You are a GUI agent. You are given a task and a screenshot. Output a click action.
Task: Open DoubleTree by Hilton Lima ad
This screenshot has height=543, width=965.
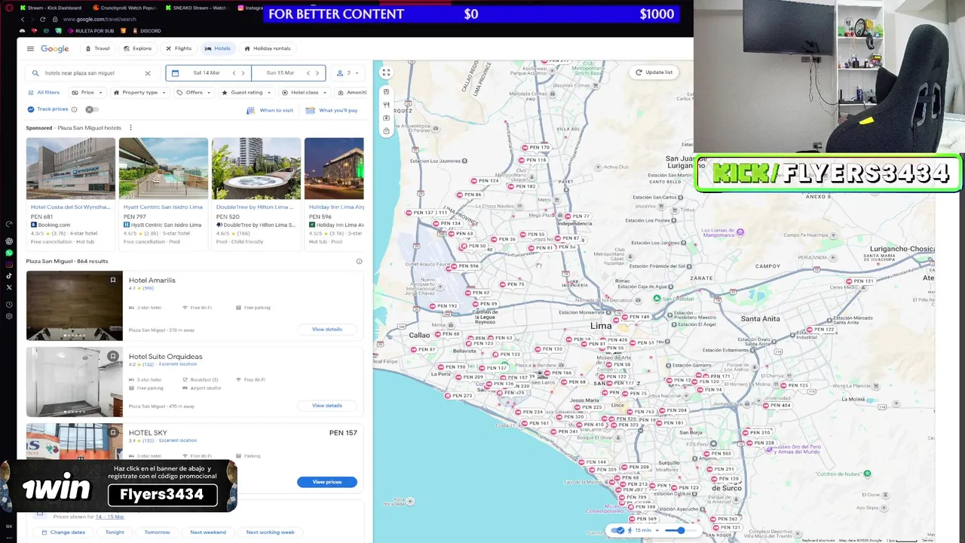256,193
